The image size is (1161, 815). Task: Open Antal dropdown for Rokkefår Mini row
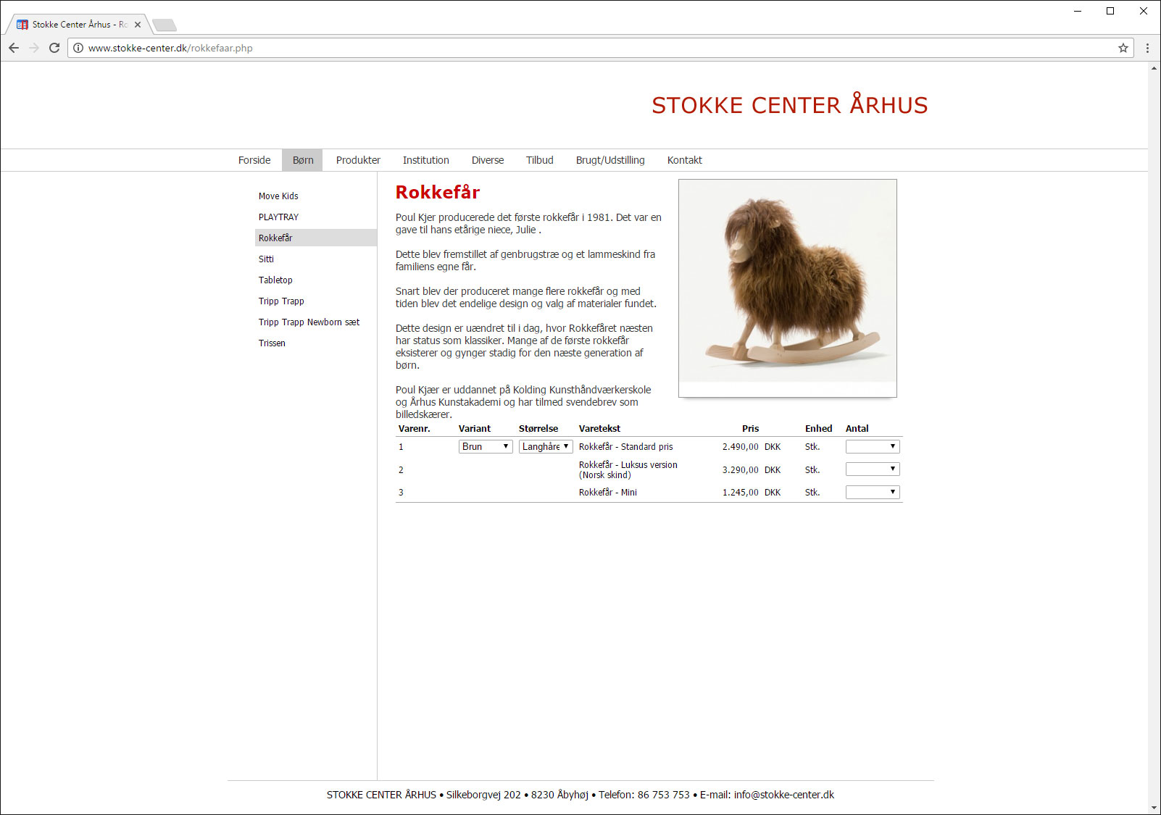[873, 492]
